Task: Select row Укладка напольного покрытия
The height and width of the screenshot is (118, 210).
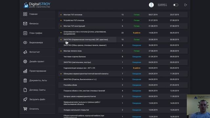Action: 123,110
